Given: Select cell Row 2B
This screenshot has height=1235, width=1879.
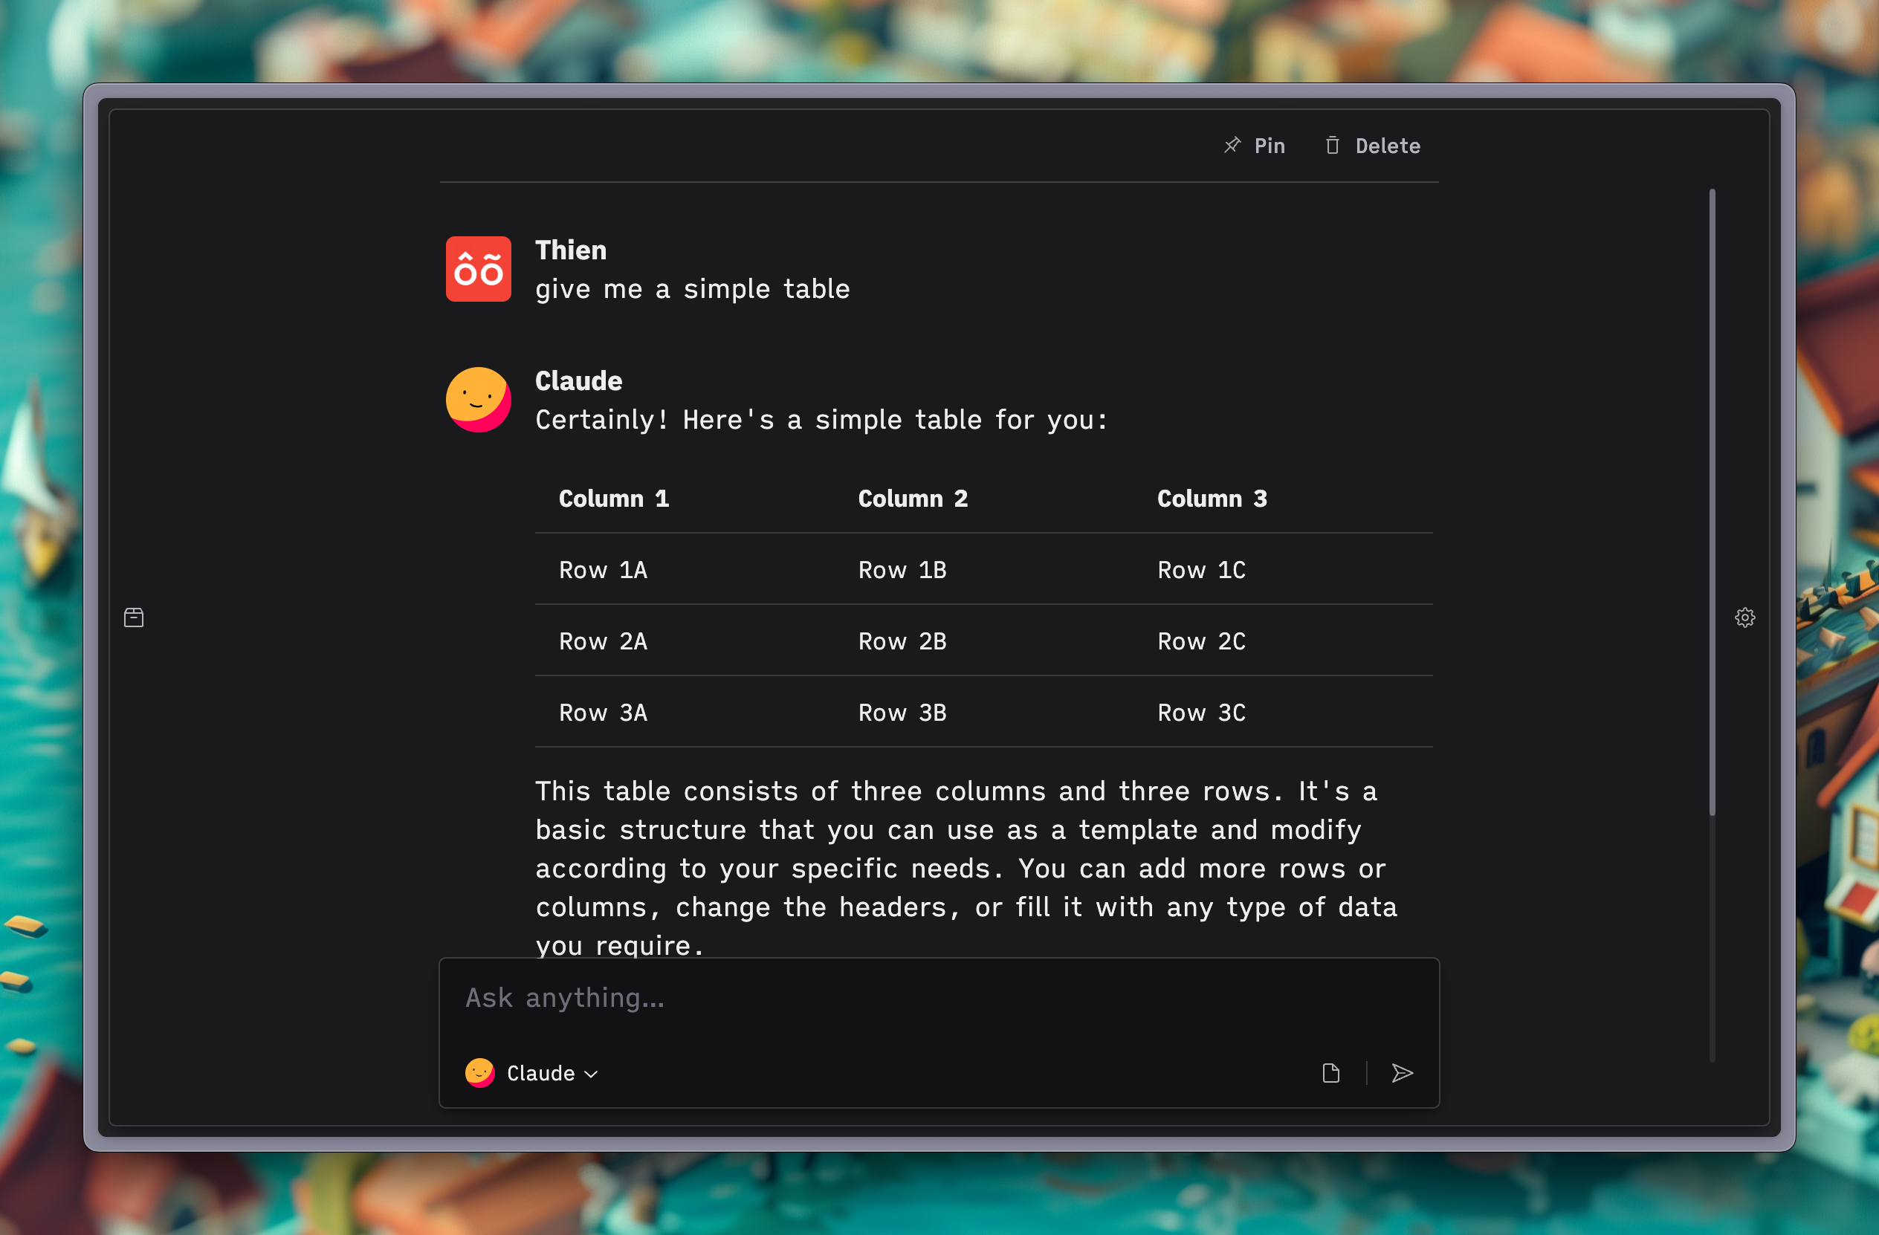Looking at the screenshot, I should tap(902, 641).
